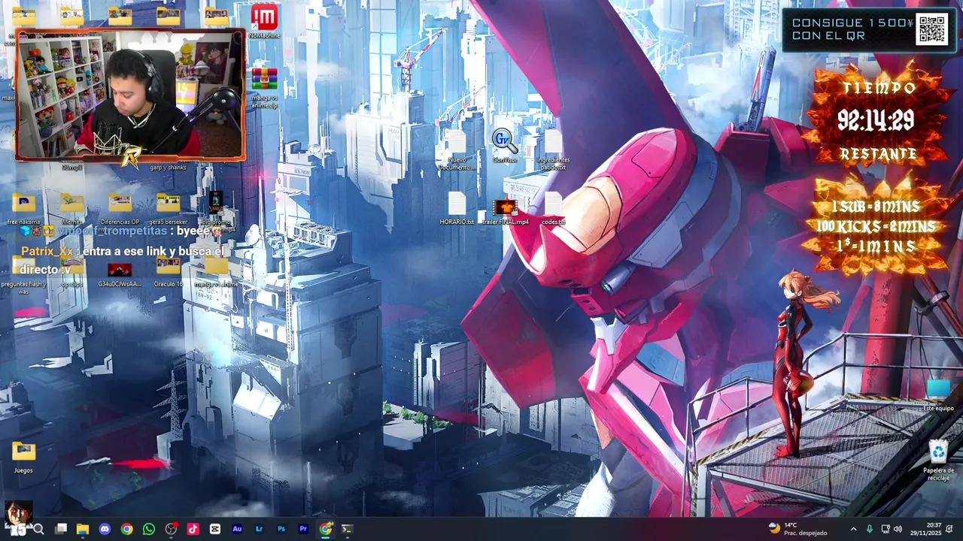Open the Nuevo Documento text file

click(x=457, y=149)
